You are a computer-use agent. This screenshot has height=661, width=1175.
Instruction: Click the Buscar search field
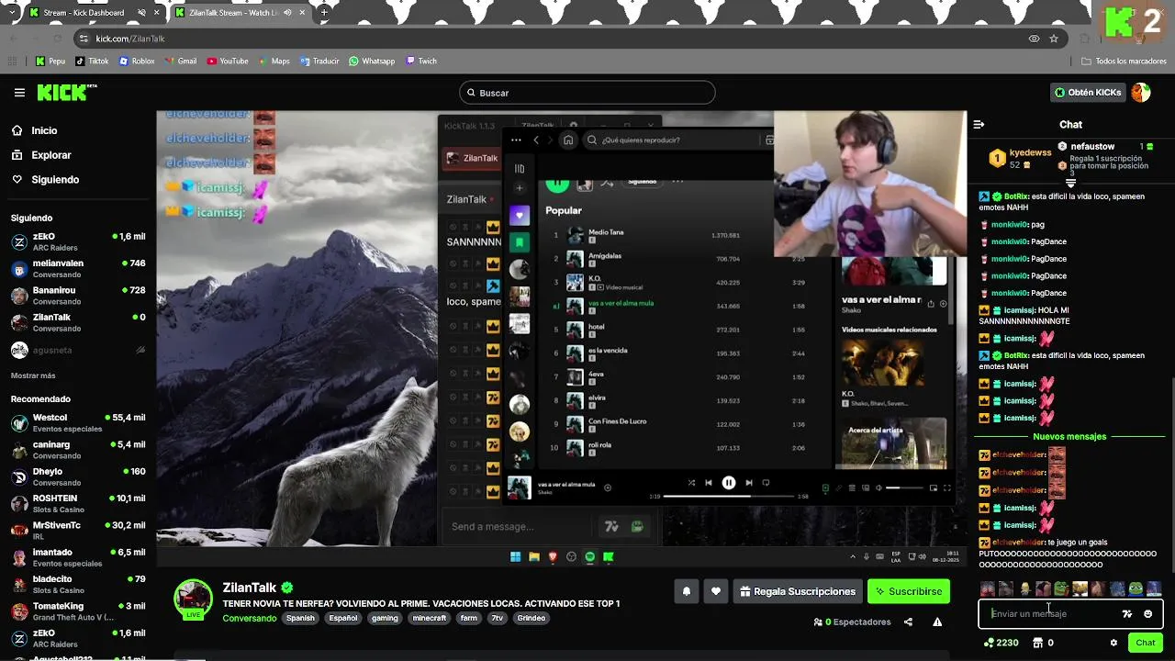click(x=587, y=93)
